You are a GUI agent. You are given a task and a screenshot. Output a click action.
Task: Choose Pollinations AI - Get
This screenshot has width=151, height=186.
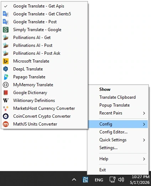(45, 38)
